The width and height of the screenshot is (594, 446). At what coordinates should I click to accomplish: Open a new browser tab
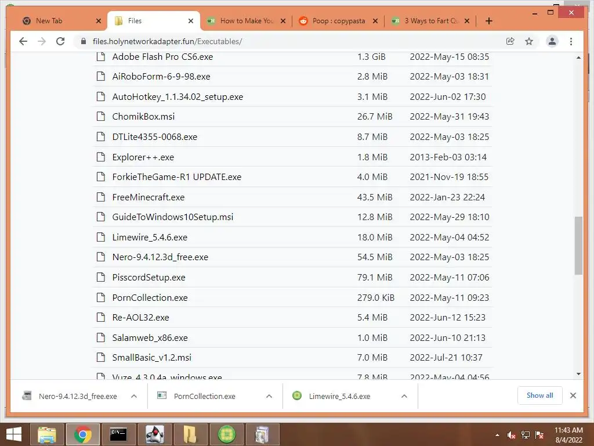(x=488, y=21)
